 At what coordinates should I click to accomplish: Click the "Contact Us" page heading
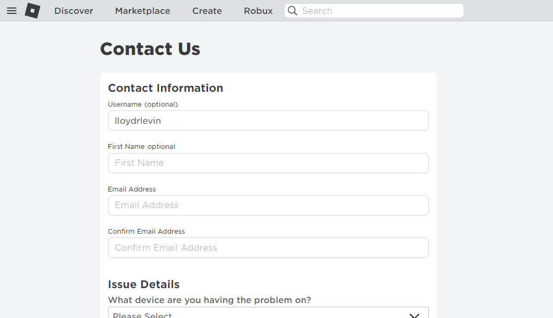[150, 49]
